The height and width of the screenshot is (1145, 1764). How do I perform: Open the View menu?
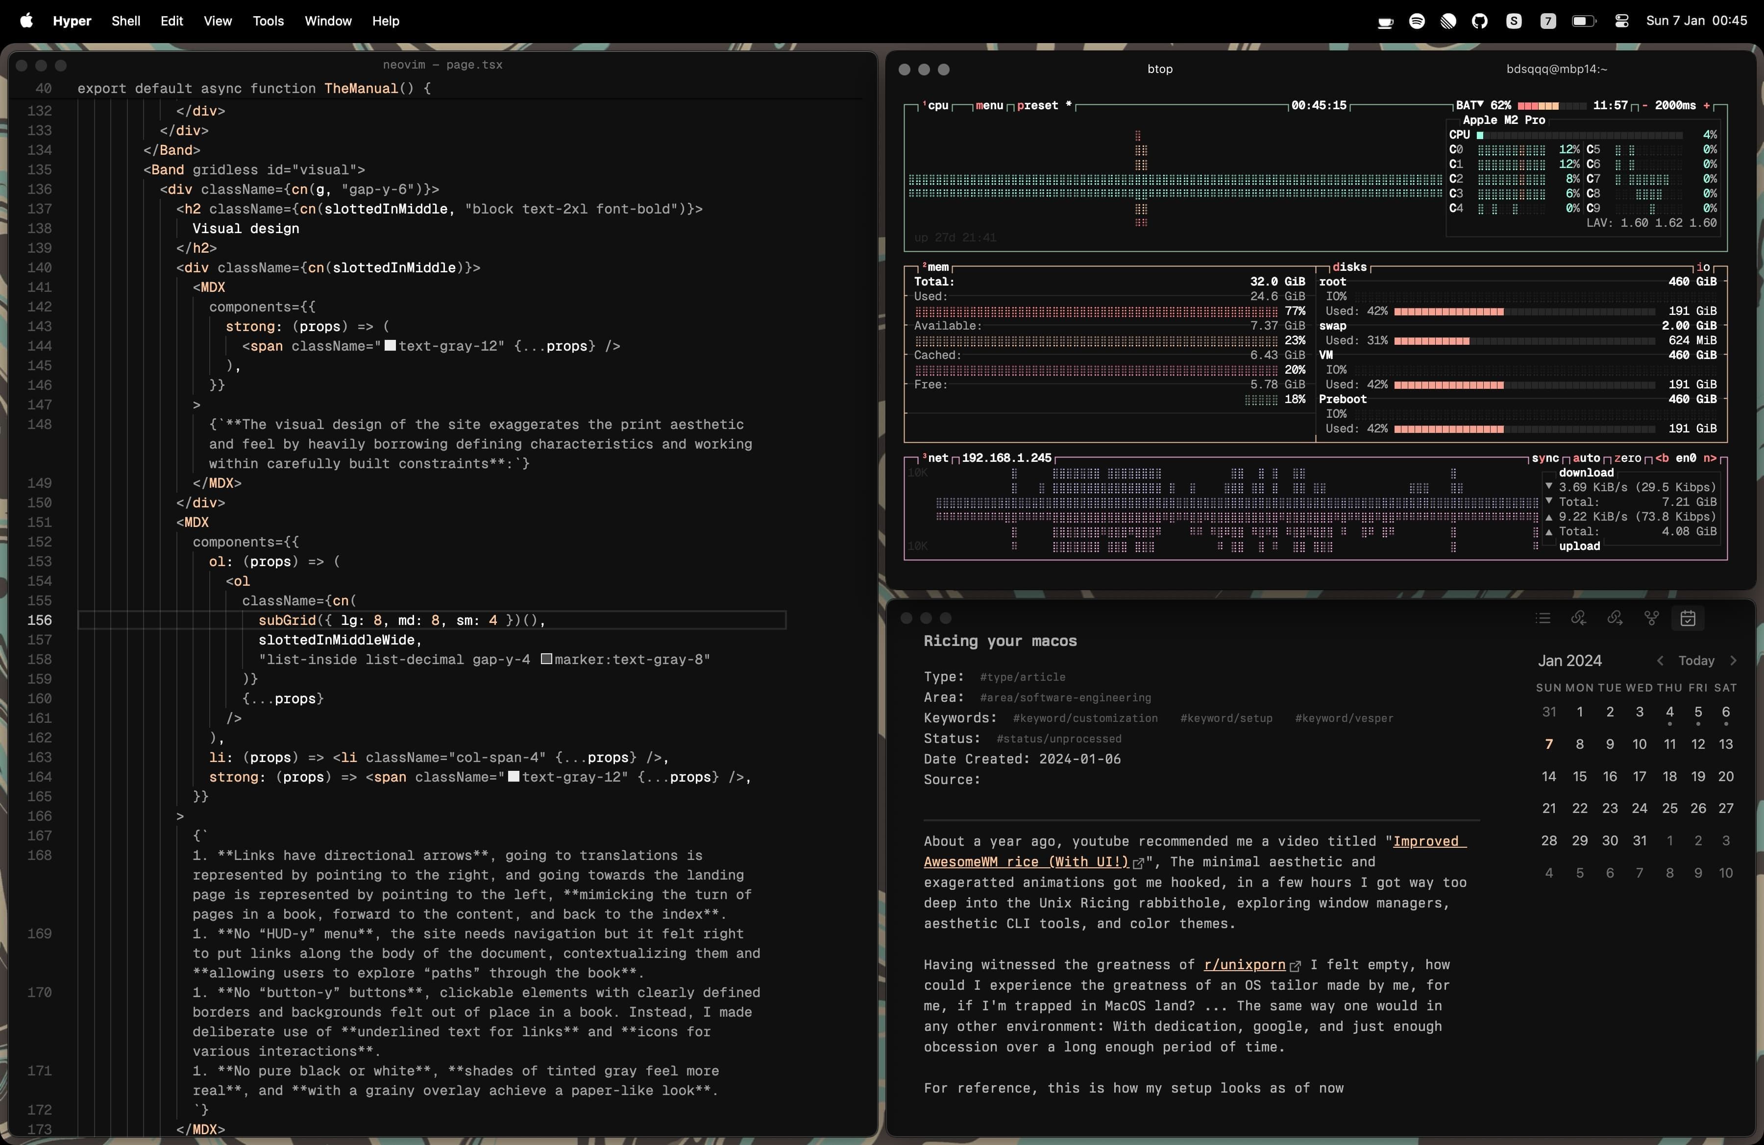pyautogui.click(x=217, y=21)
